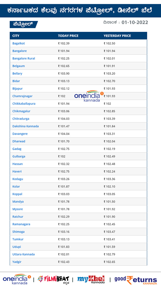This screenshot has width=161, height=286.
Task: Select the YESTERDAY PRICE header
Action: click(x=116, y=36)
